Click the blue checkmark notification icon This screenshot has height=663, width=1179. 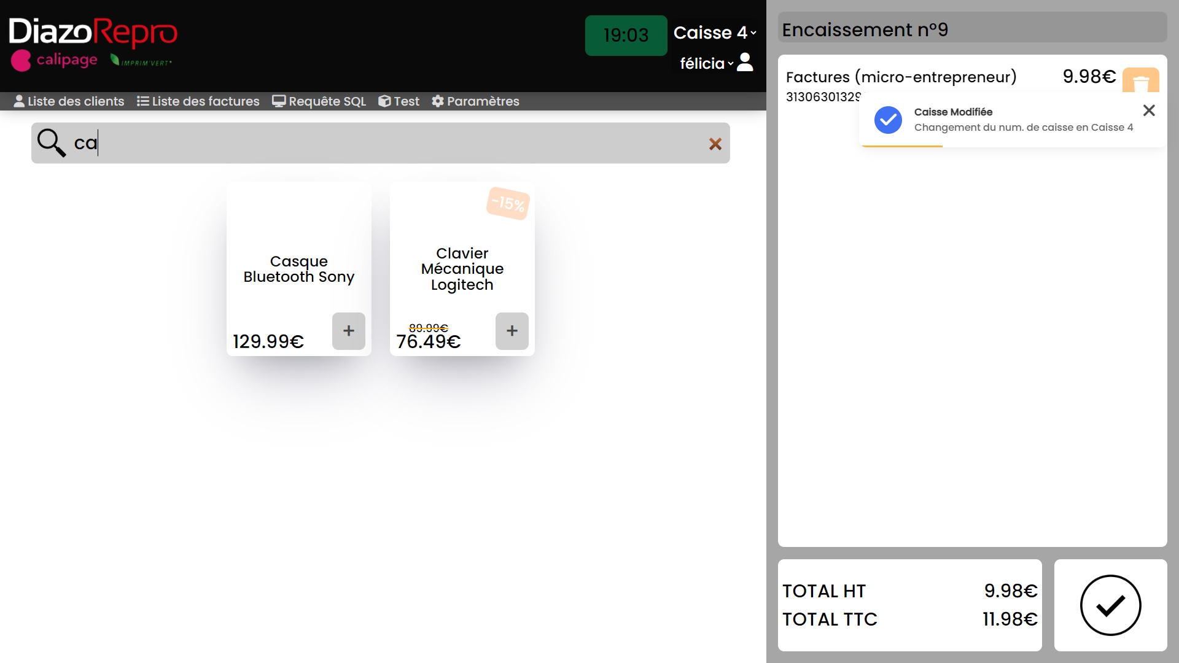[888, 120]
